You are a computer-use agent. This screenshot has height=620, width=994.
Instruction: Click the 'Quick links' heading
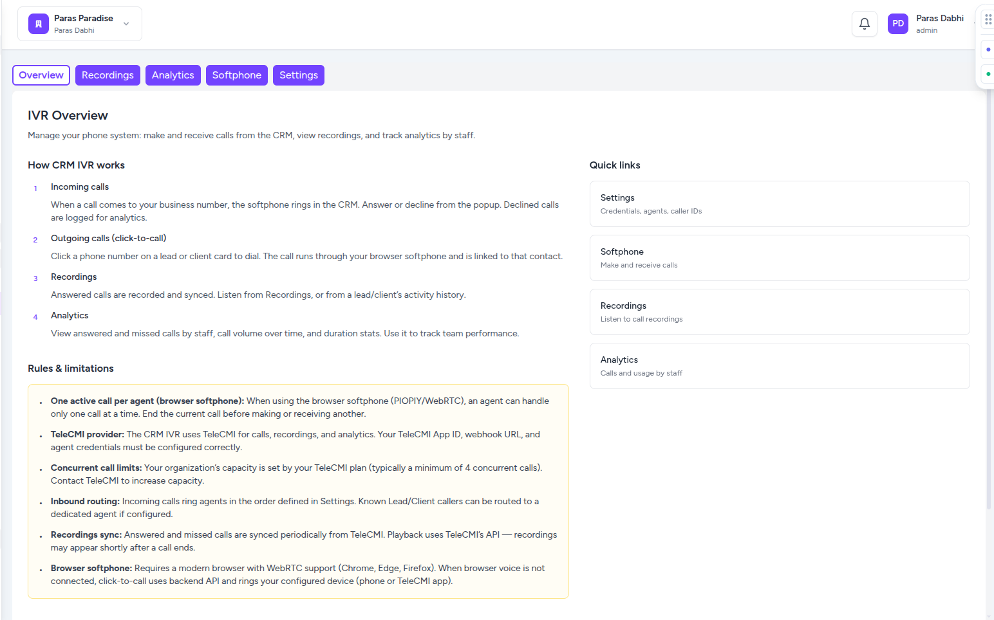pos(615,165)
